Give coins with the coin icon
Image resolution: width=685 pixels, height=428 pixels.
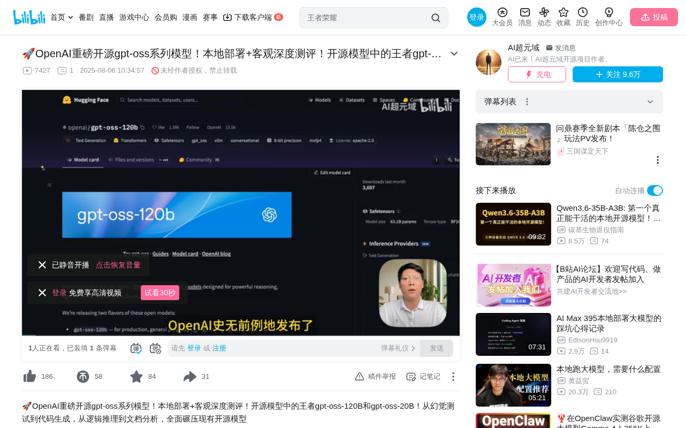[x=83, y=377]
